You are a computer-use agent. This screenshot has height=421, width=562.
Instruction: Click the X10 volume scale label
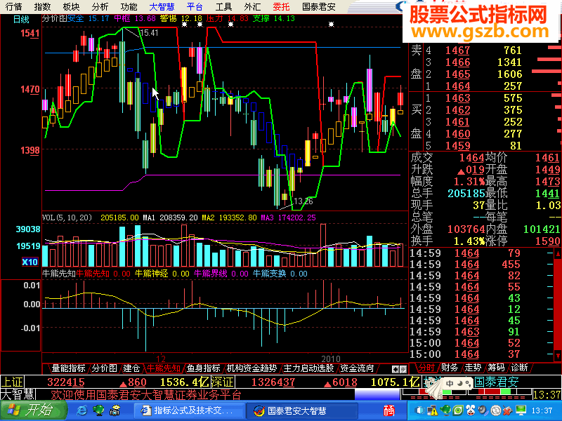[x=30, y=262]
